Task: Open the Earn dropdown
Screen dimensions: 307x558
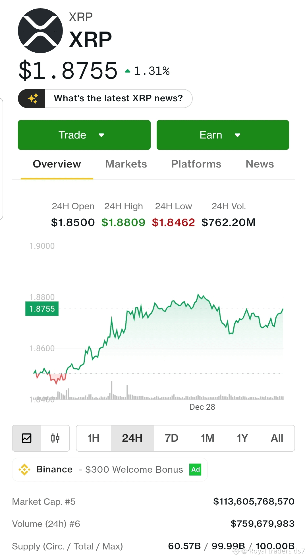Action: click(x=223, y=135)
